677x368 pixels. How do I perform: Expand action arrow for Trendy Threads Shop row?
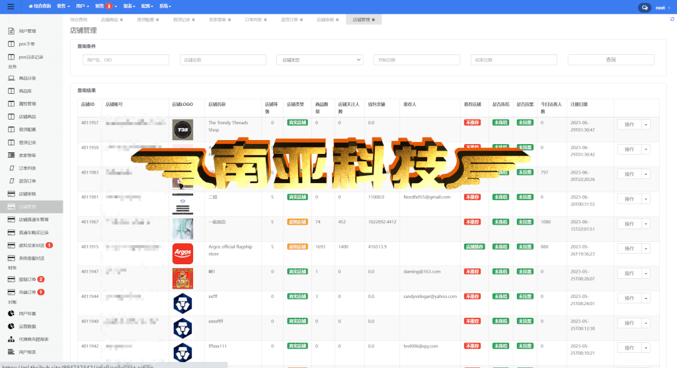646,125
